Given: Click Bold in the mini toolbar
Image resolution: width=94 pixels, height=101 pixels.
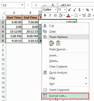Looking at the screenshot, I should tap(45, 15).
